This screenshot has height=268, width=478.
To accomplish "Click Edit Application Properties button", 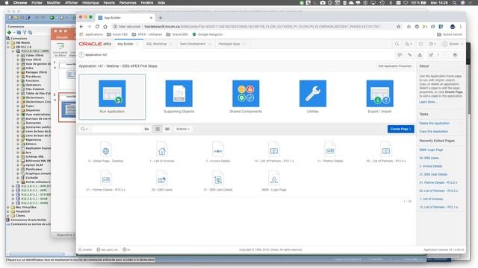I will click(395, 66).
